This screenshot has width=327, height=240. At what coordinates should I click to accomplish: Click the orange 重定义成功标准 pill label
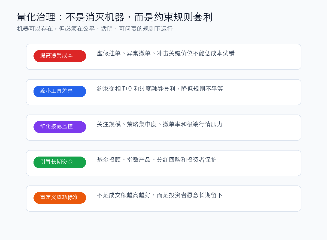[60, 198]
